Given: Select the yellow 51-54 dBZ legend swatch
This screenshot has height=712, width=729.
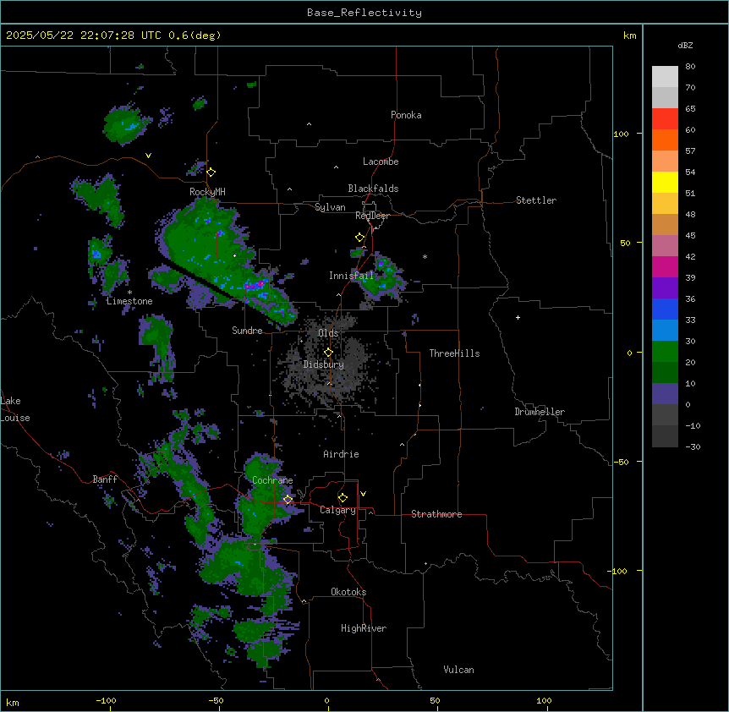Looking at the screenshot, I should (665, 182).
